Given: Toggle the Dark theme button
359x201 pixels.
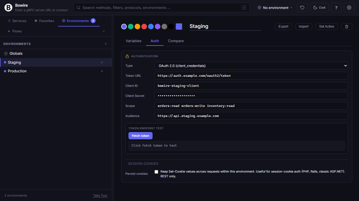Looking at the screenshot, I should click(x=319, y=8).
